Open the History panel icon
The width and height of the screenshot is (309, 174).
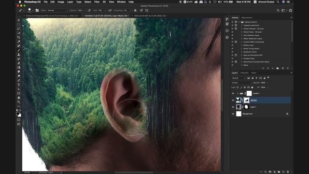(x=227, y=19)
